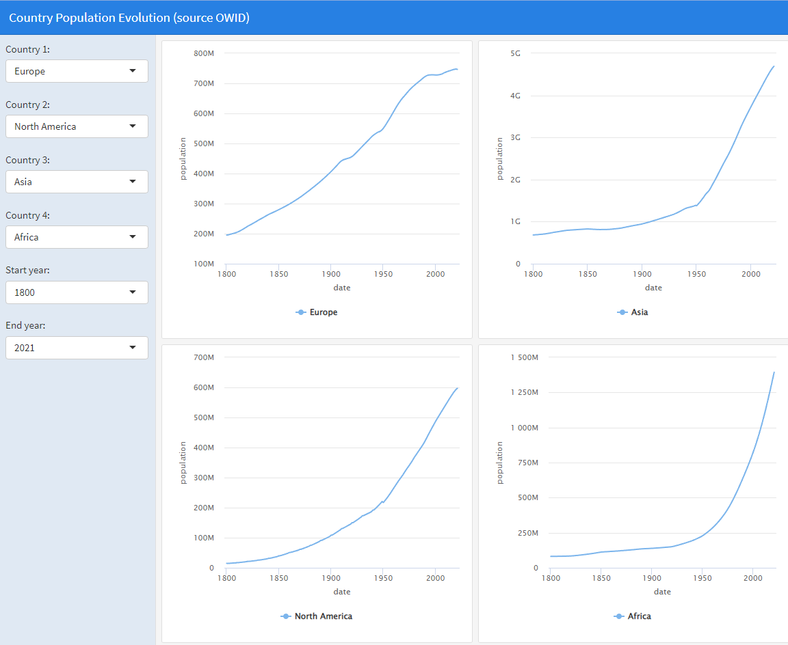Click the arrow icon in the Country 4 box
Viewport: 788px width, 645px height.
(133, 237)
